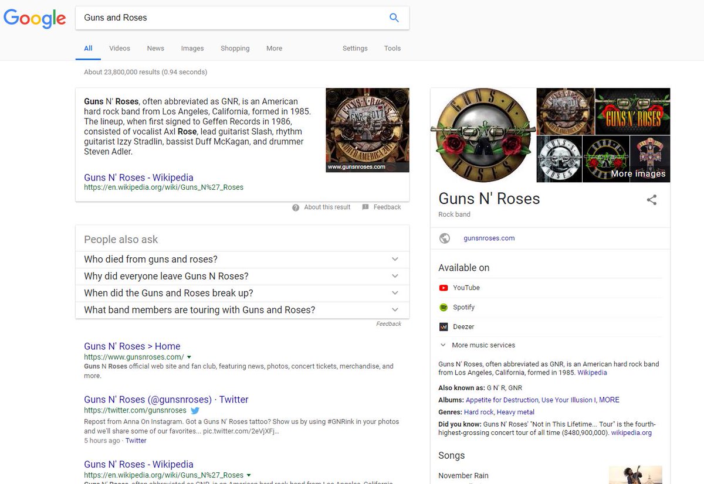
Task: Click the Deezer icon under Available on
Action: point(444,326)
